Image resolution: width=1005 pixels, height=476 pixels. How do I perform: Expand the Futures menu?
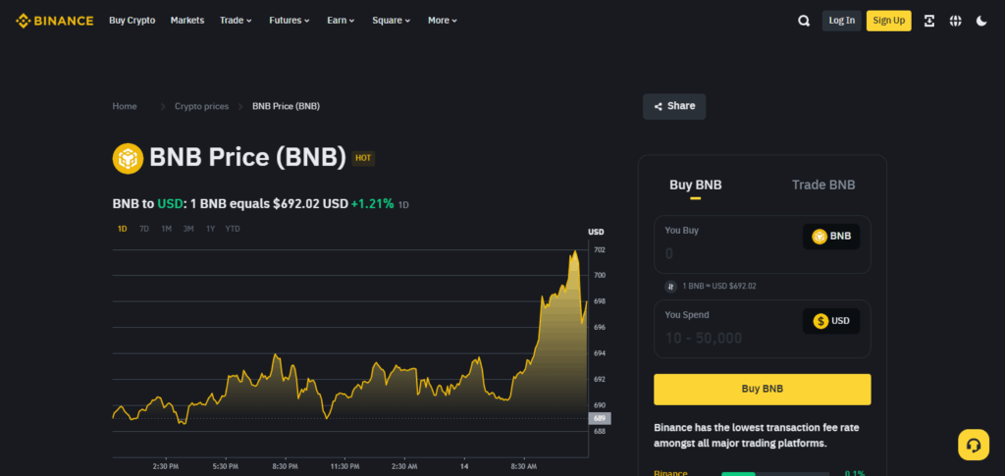click(290, 21)
